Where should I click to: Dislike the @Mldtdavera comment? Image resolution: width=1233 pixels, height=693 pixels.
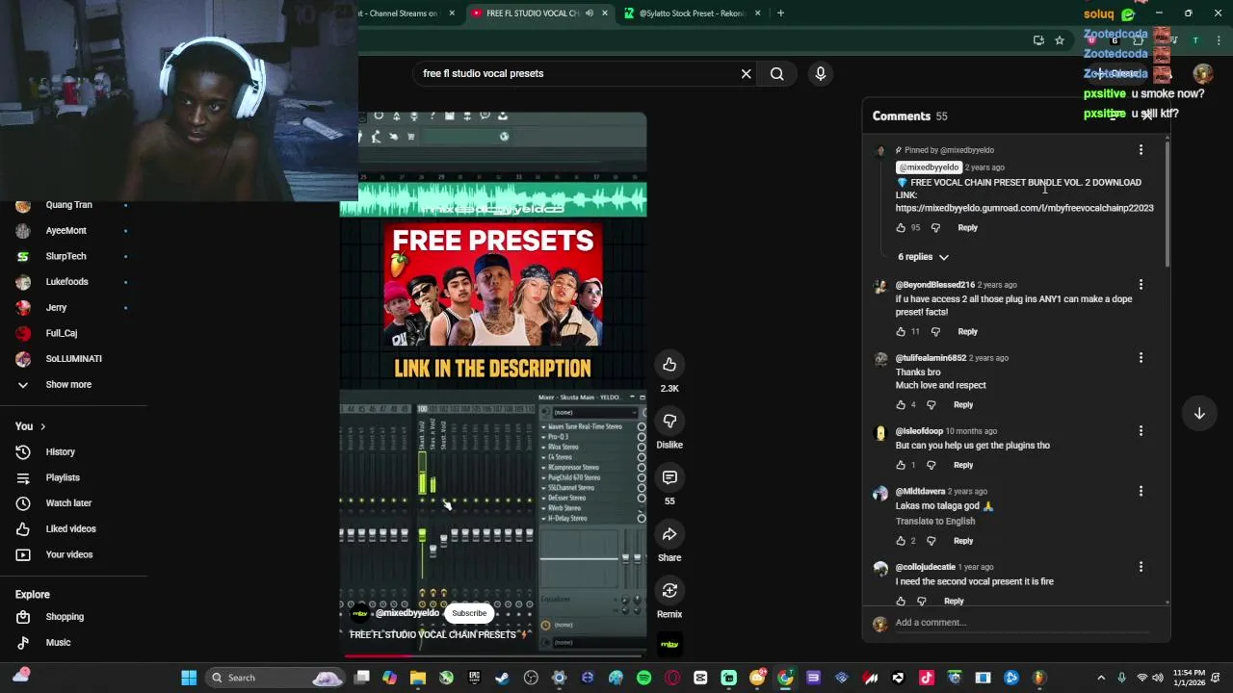(931, 541)
